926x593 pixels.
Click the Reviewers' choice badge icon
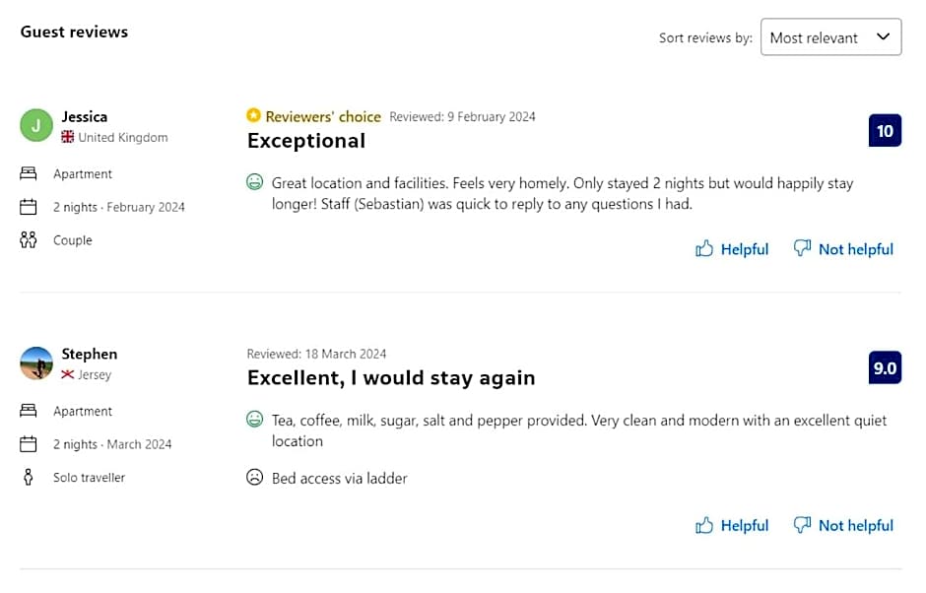coord(254,116)
